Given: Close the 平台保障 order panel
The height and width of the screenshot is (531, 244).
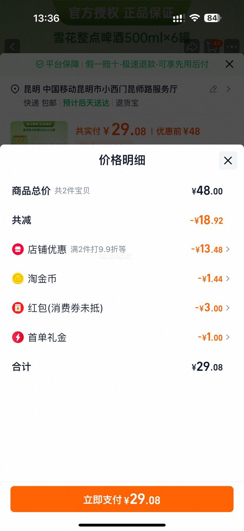Looking at the screenshot, I should tap(229, 64).
